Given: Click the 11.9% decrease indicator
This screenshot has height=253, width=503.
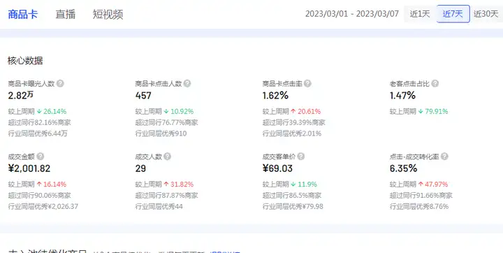Looking at the screenshot, I should (x=303, y=185).
